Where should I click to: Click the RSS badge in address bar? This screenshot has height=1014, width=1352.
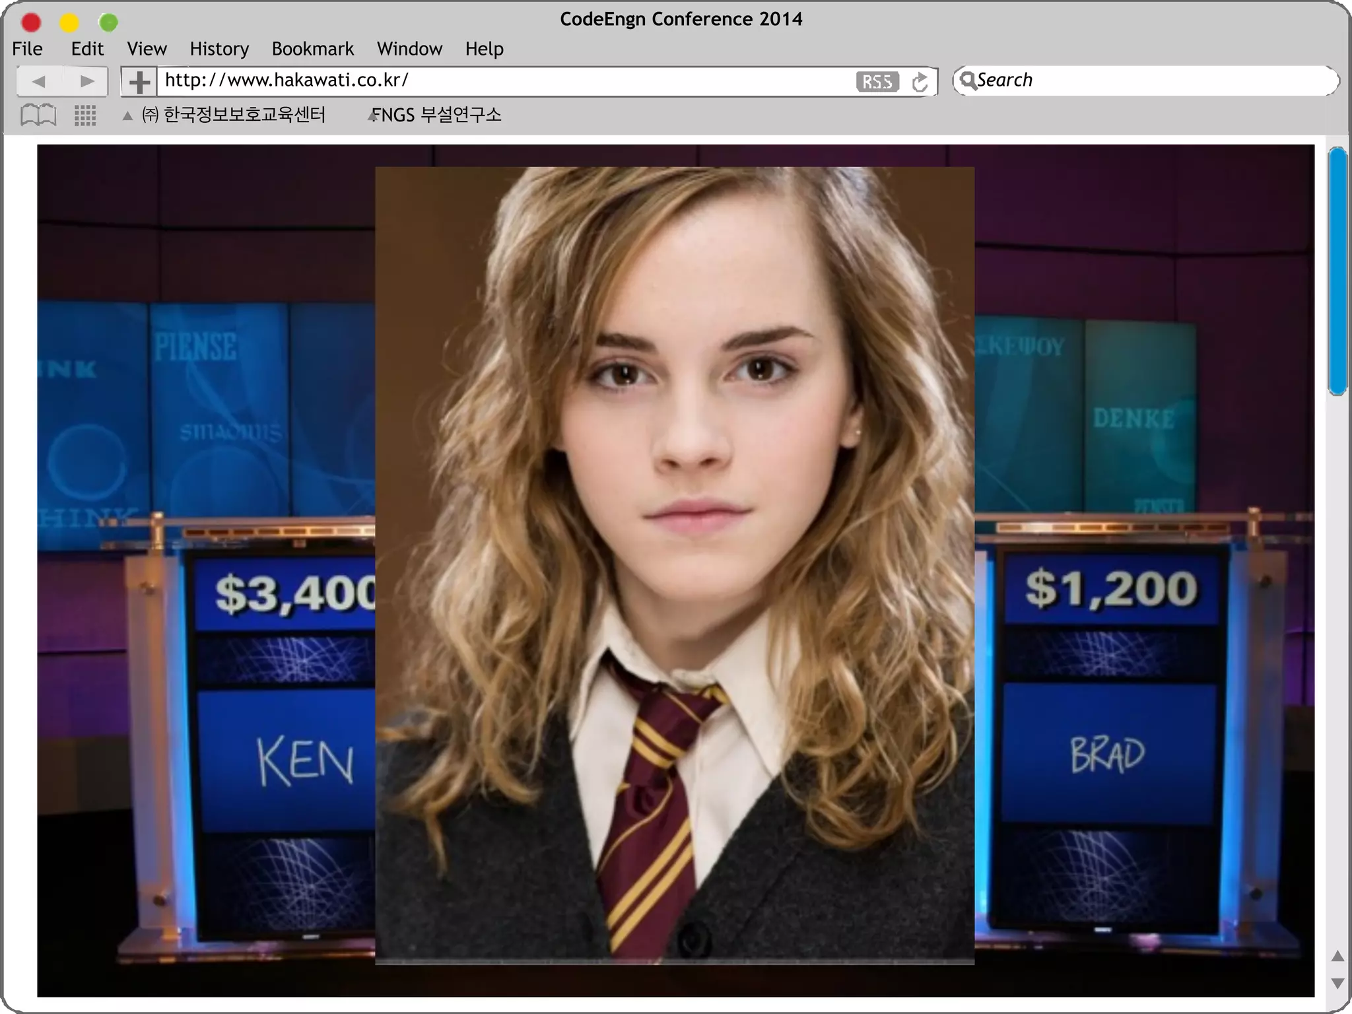pos(877,82)
